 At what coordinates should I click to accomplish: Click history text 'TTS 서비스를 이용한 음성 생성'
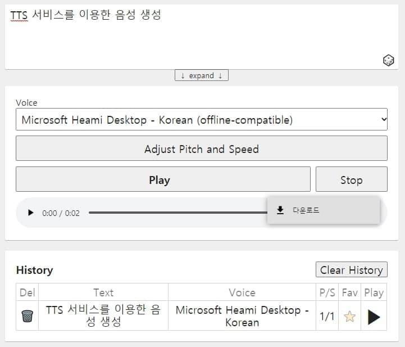103,316
